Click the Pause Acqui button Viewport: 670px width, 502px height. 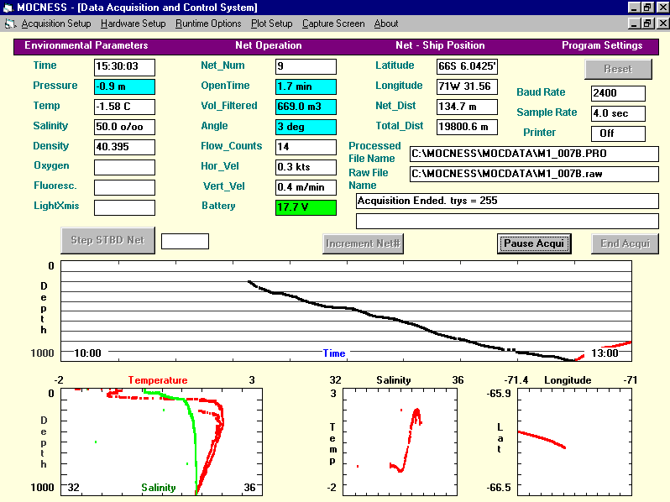tap(534, 243)
